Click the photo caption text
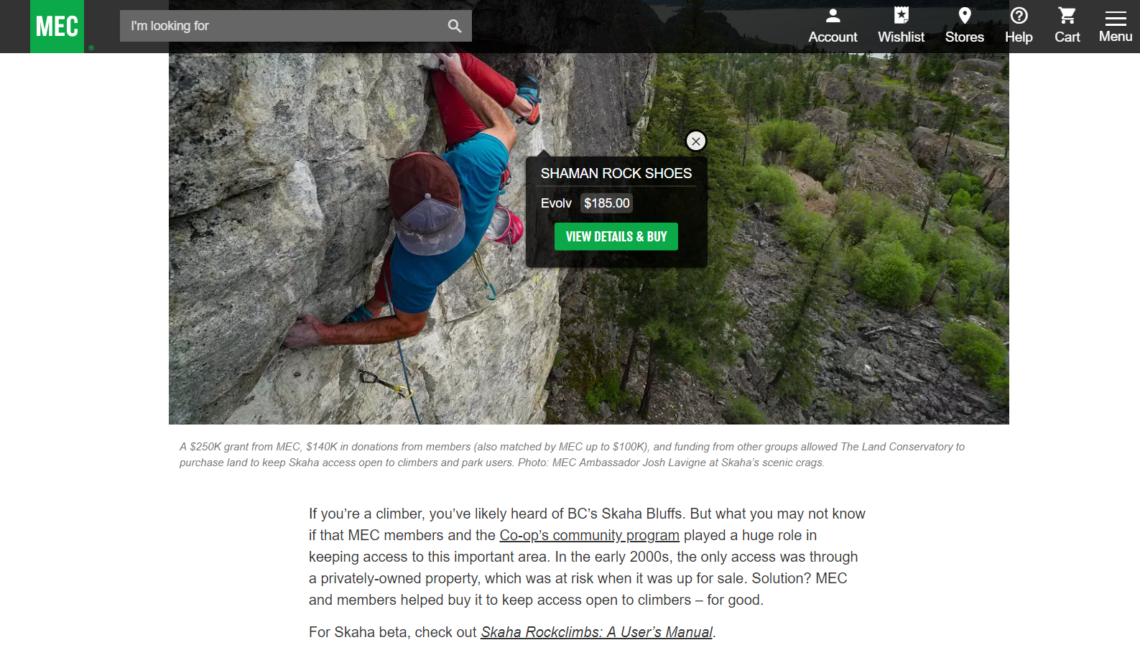Viewport: 1140px width, 663px height. 572,455
